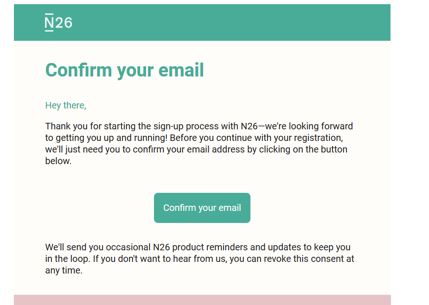The image size is (429, 305).
Task: Click the word 'below.' ending first paragraph
Action: (58, 161)
